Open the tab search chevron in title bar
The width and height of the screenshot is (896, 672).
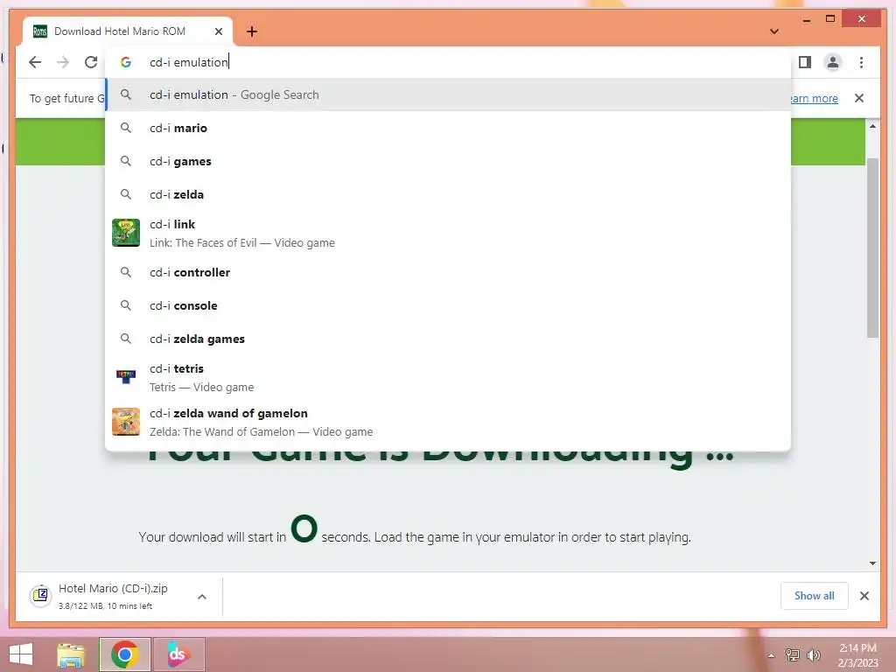(x=774, y=31)
